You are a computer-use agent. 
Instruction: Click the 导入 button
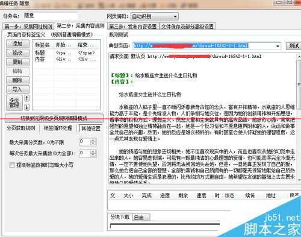17,89
